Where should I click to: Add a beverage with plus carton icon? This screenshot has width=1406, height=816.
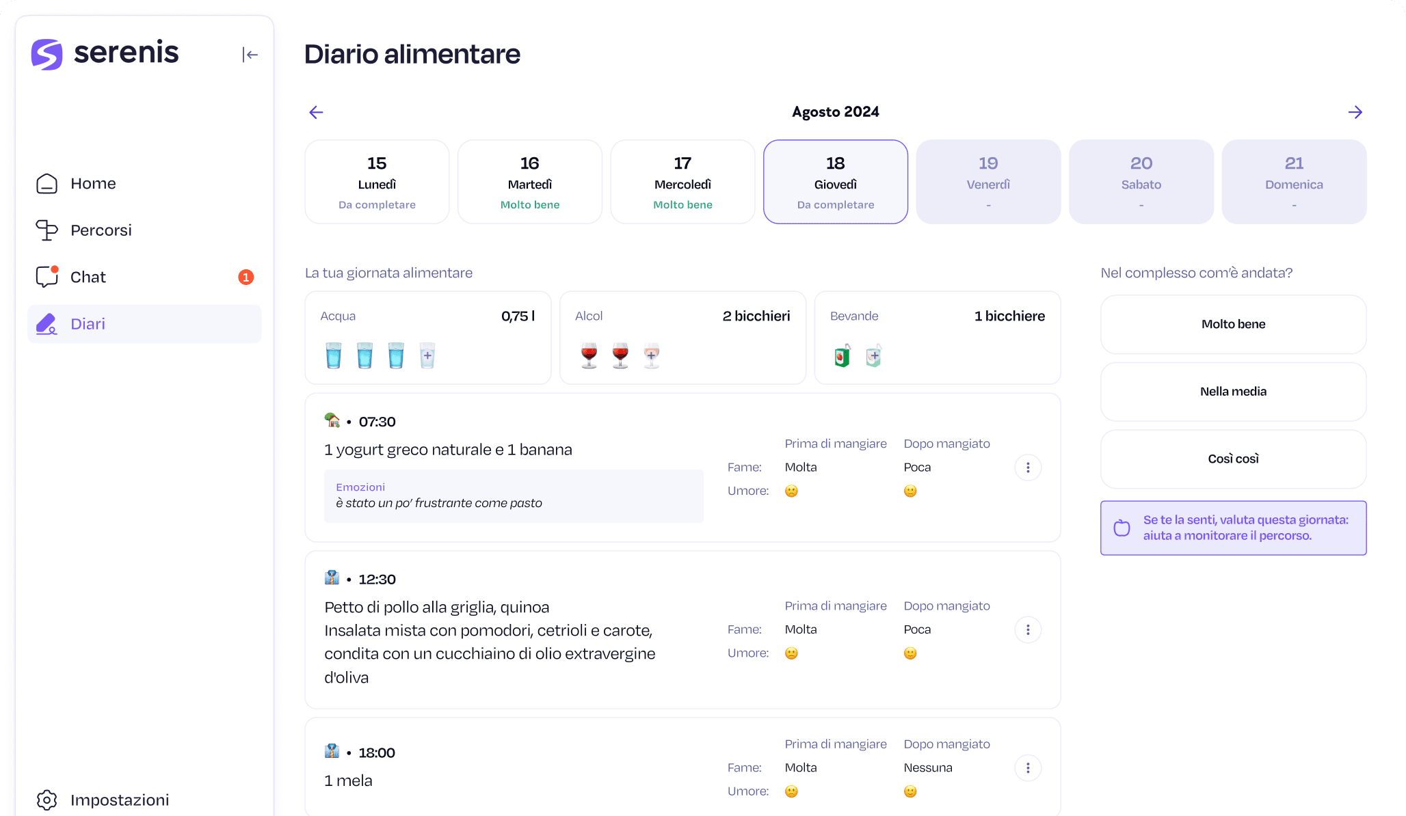874,355
